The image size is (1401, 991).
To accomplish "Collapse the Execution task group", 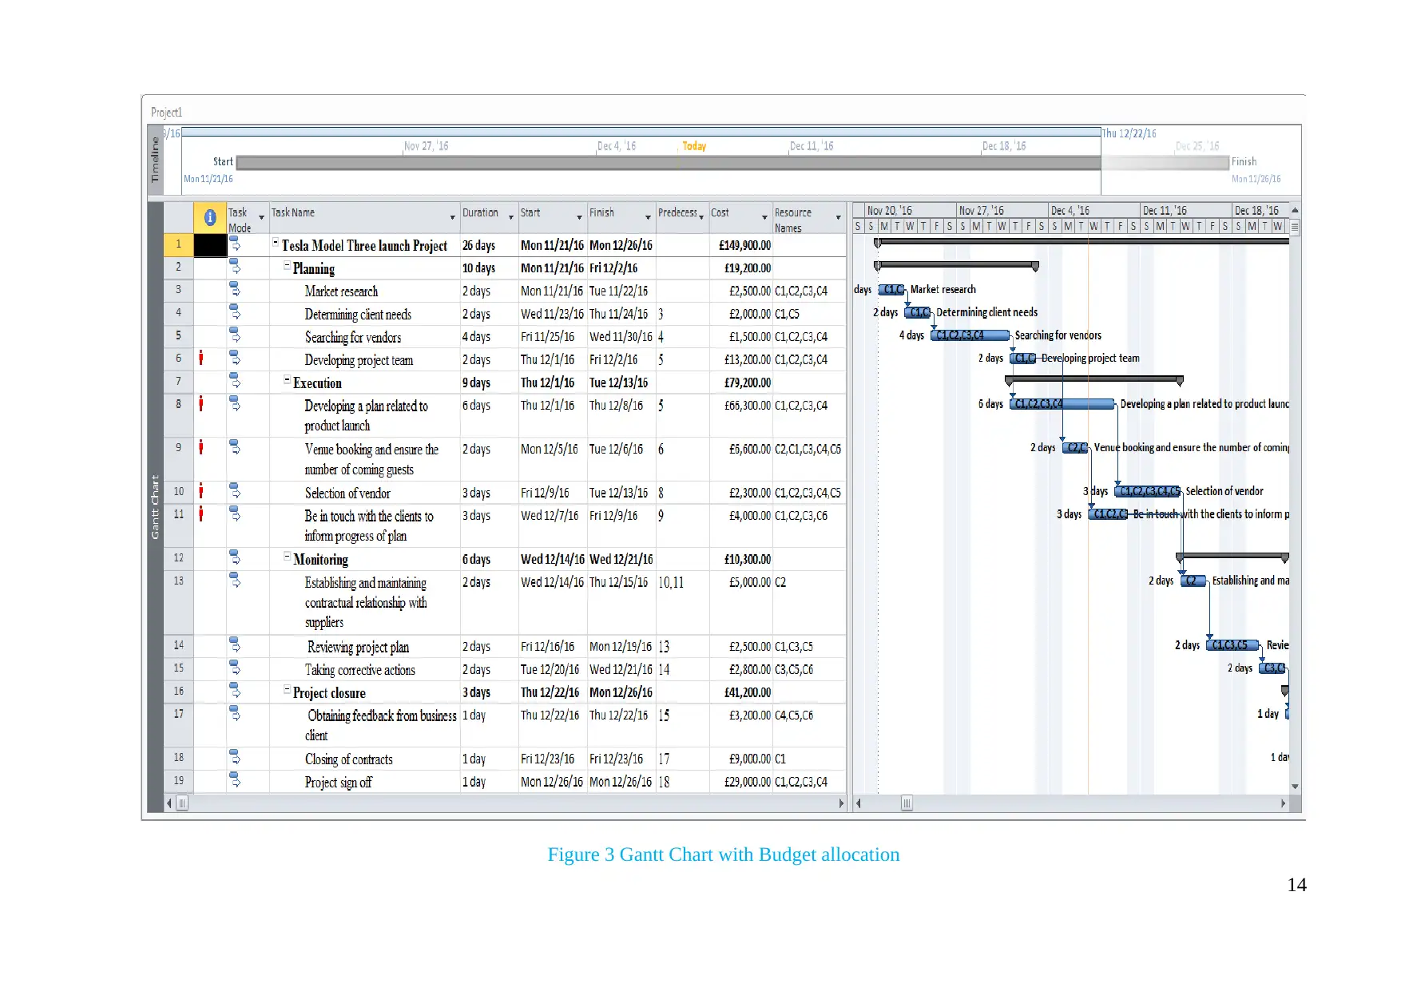I will [287, 379].
